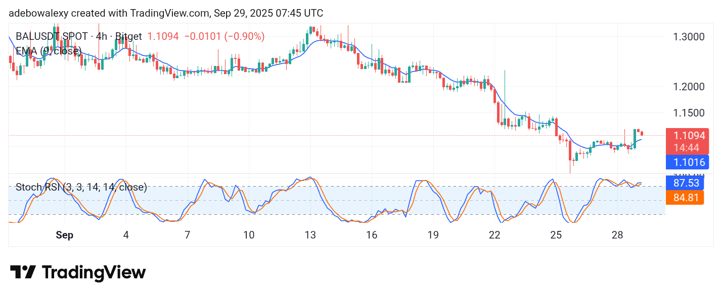The height and width of the screenshot is (298, 722).
Task: Click the 7 date marker on time axis
Action: [187, 235]
